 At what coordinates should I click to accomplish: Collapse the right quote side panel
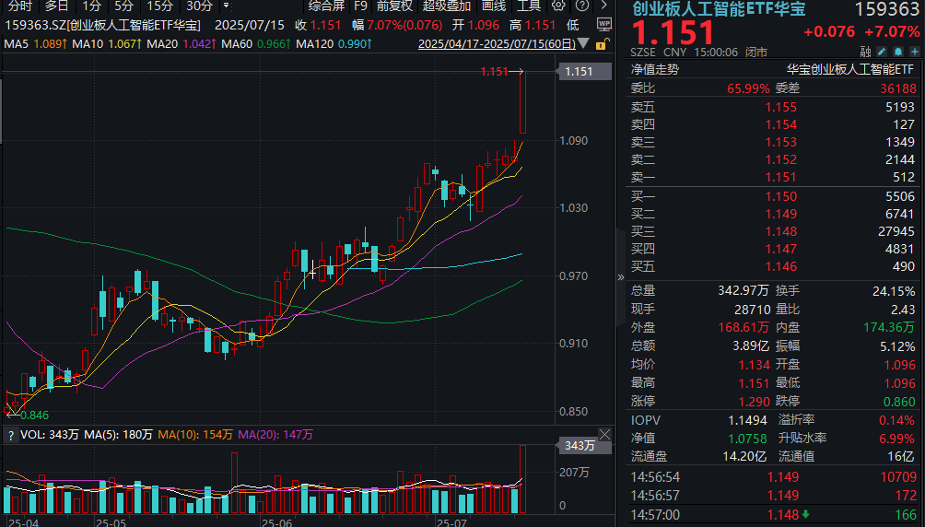620,276
